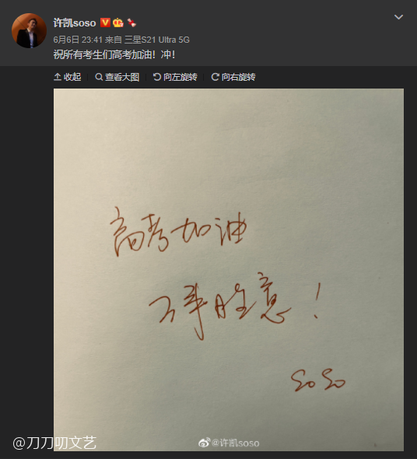Viewport: 417px width, 459px height.
Task: Rotate image right with 向右旋转
Action: pos(233,77)
